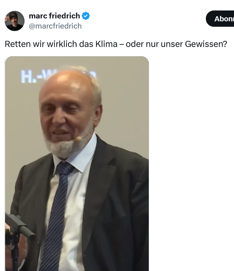
Task: Follow via the Abonnieren button
Action: [x=220, y=19]
